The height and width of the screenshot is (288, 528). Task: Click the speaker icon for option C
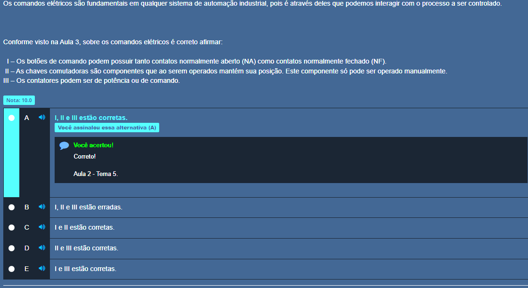[x=42, y=227]
